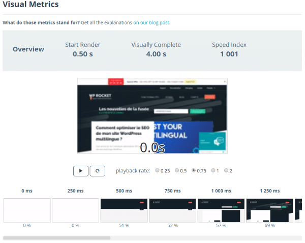Open the "on our blog post" link

(x=151, y=23)
